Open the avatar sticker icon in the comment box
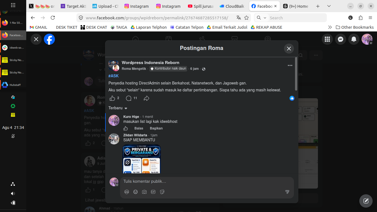 tap(127, 192)
